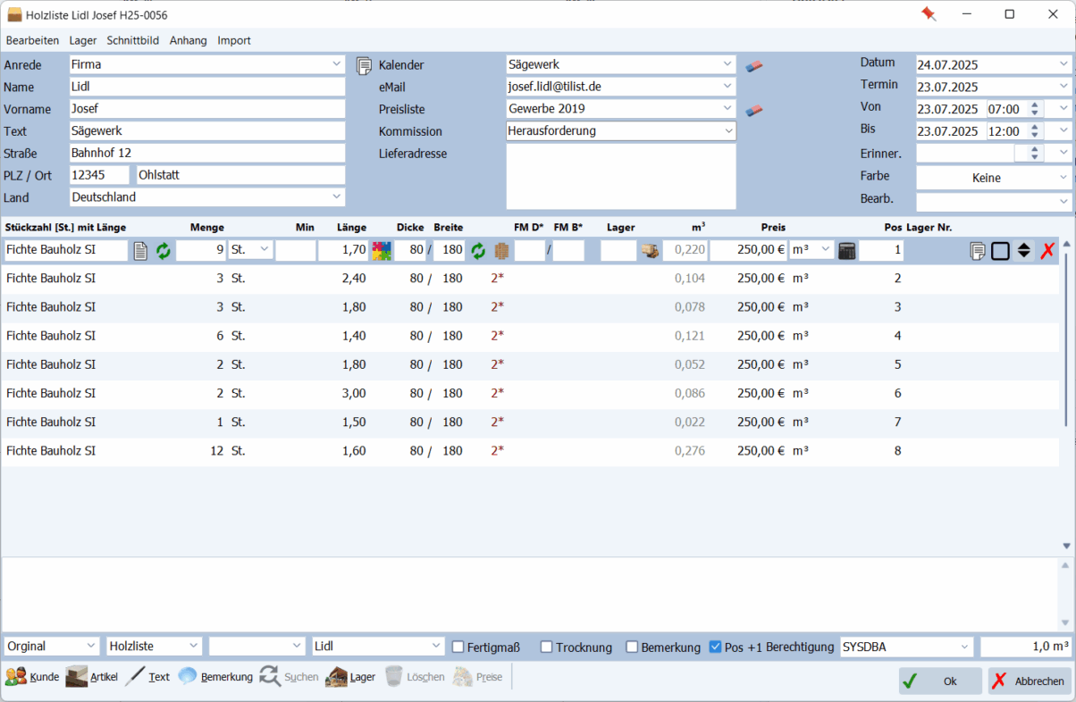The image size is (1076, 702).
Task: Click the truck Lager icon in edit row
Action: click(650, 251)
